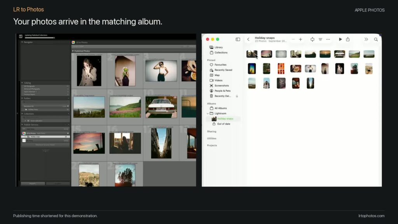The image size is (398, 224).
Task: Select Screenshots in the Photos sidebar
Action: (x=219, y=86)
